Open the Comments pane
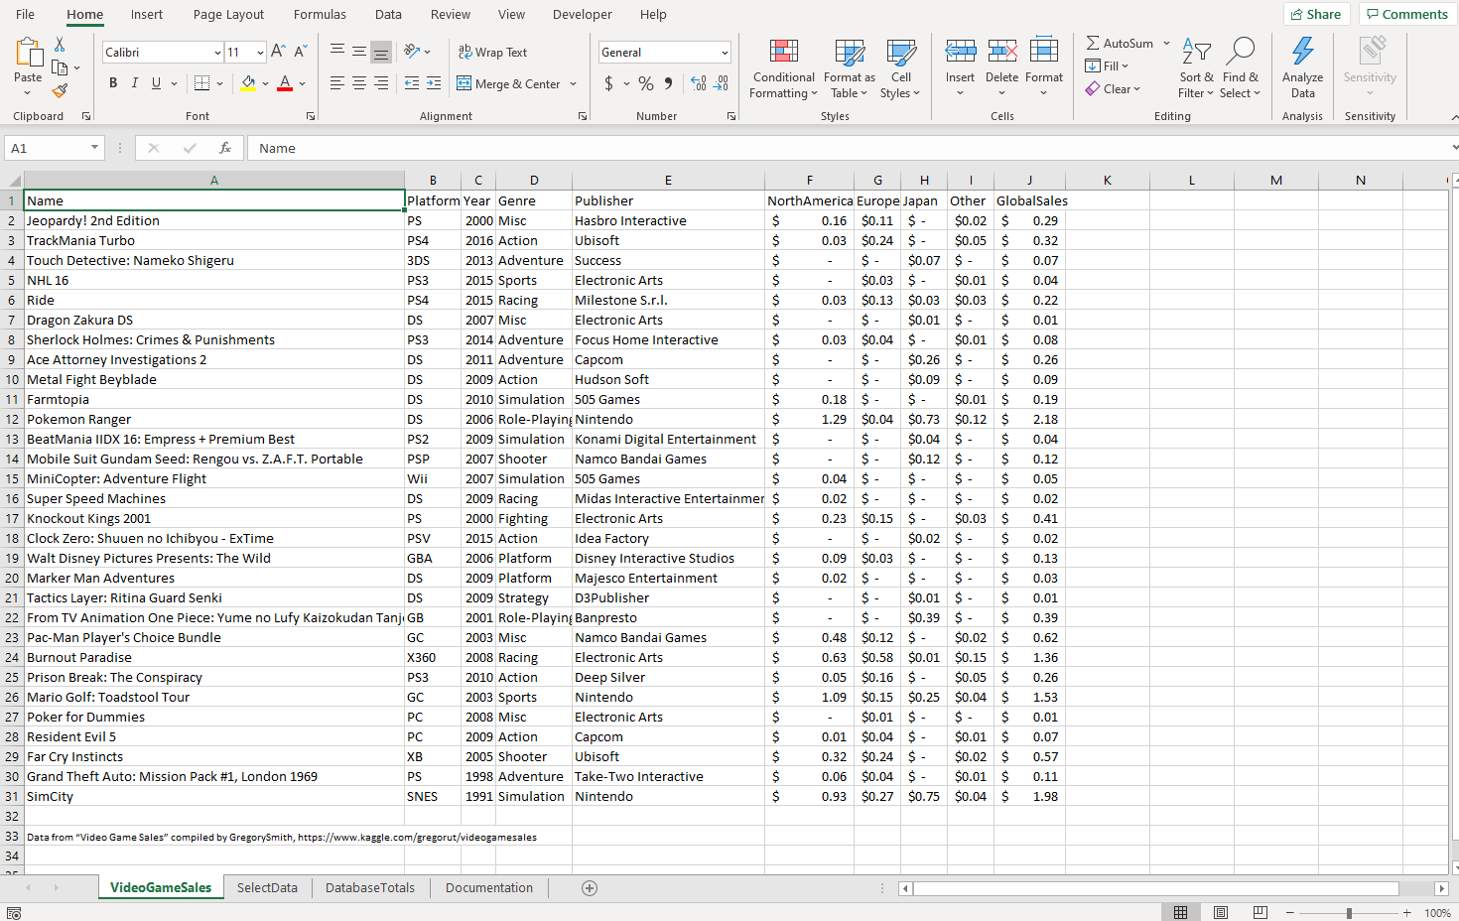 (x=1407, y=14)
